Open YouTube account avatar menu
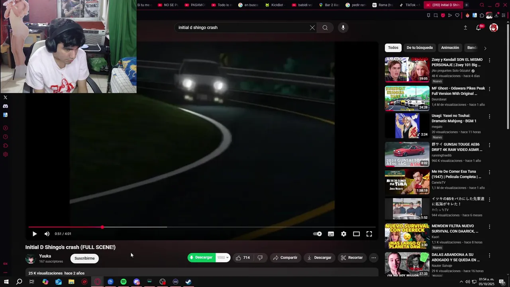The width and height of the screenshot is (510, 287). 494,28
